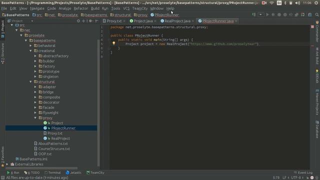Select AboutPatterns.txt in project tree
This screenshot has height=180, width=320.
(51, 143)
